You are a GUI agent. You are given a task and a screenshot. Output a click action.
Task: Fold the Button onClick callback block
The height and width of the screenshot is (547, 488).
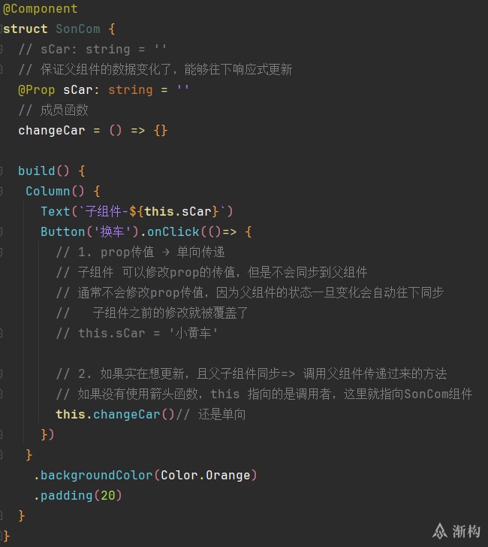pos(1,231)
